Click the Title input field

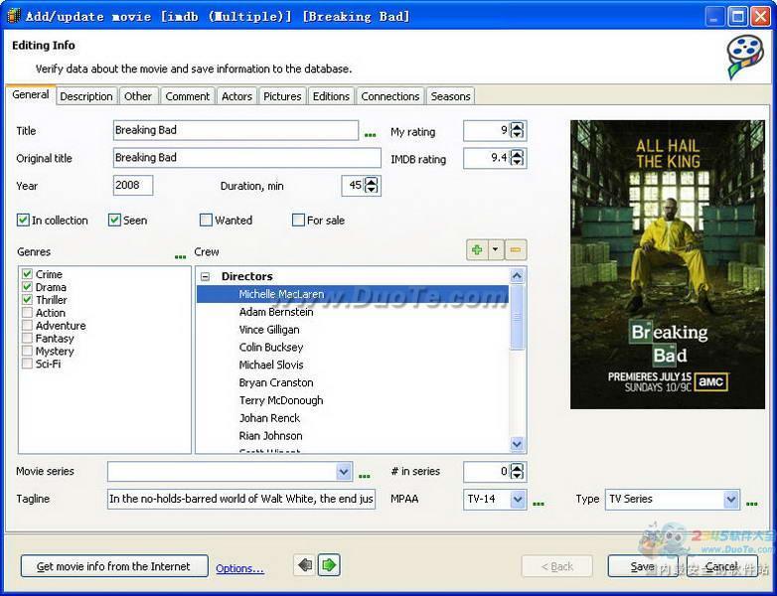pos(235,130)
